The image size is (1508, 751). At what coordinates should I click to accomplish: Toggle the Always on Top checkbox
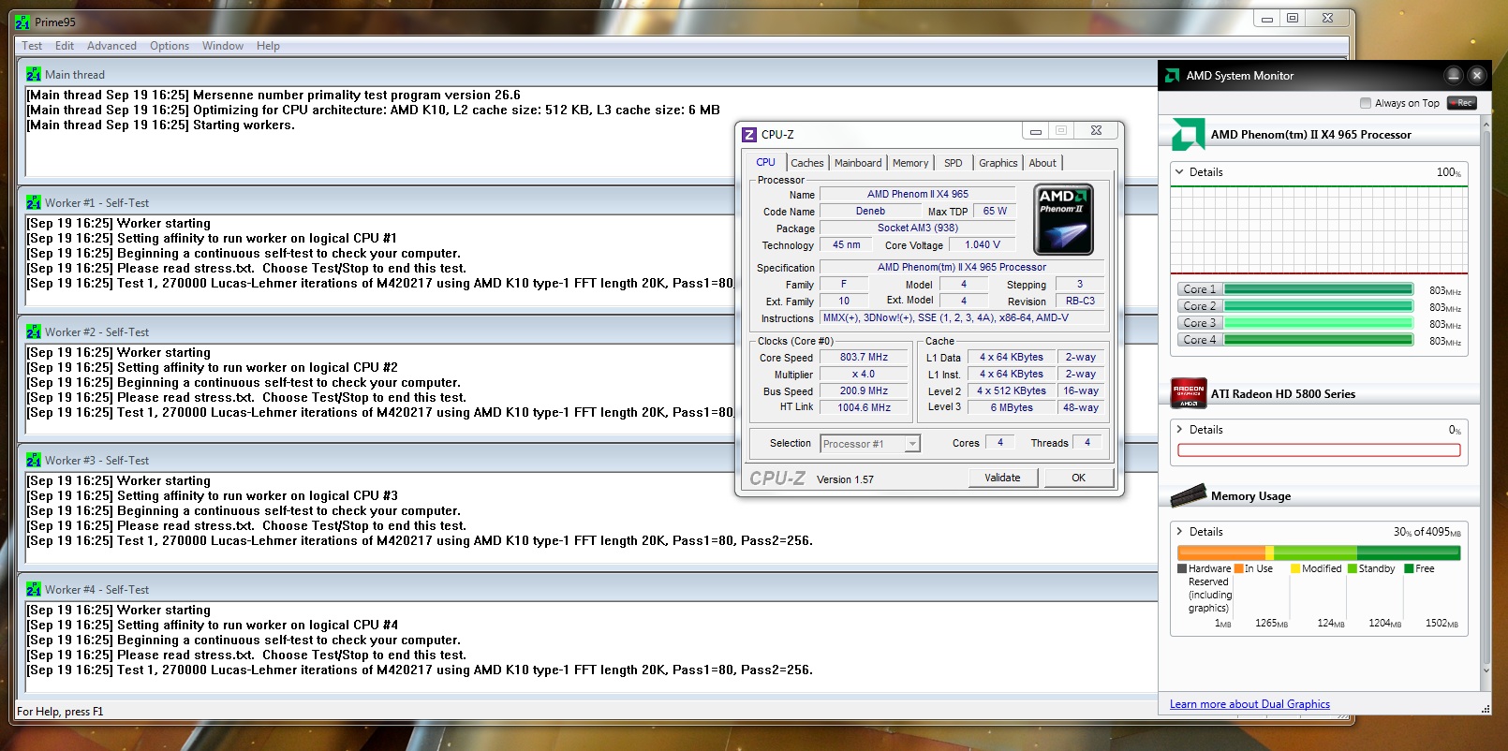click(1365, 103)
